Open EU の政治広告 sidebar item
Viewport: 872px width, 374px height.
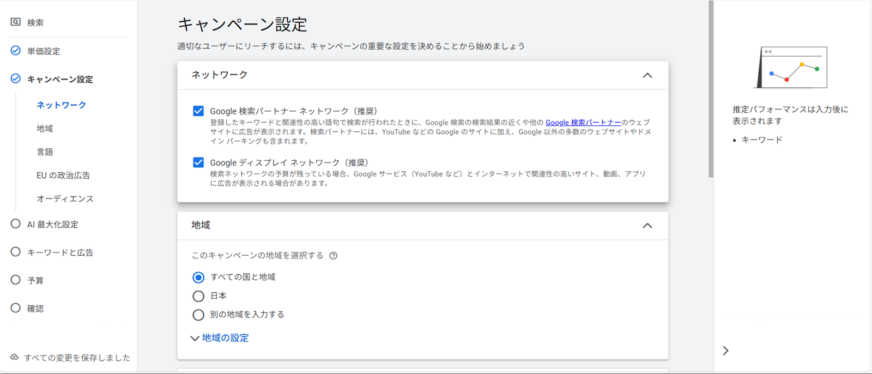coord(63,176)
